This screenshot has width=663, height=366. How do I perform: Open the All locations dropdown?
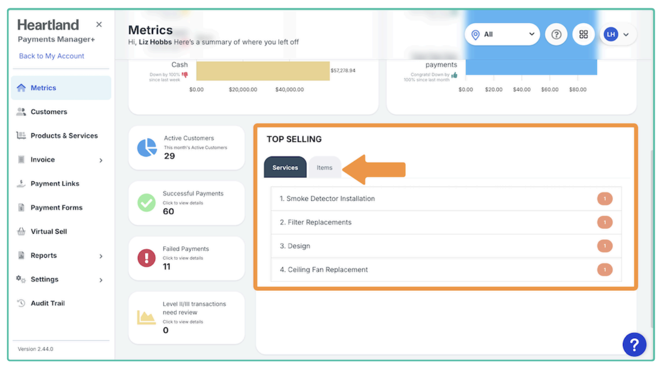tap(502, 35)
